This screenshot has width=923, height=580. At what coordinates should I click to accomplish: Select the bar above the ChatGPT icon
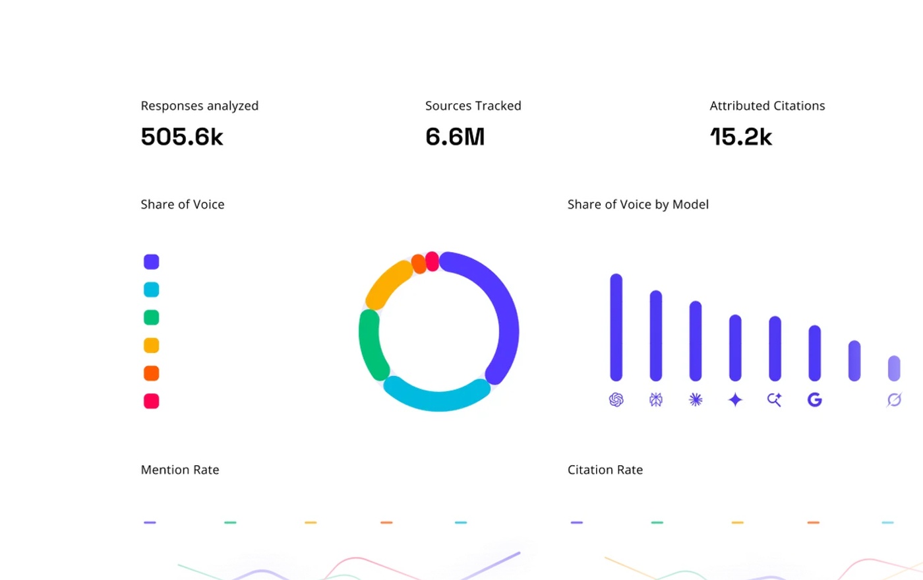click(x=616, y=327)
